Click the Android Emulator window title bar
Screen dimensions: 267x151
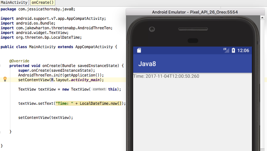[195, 12]
